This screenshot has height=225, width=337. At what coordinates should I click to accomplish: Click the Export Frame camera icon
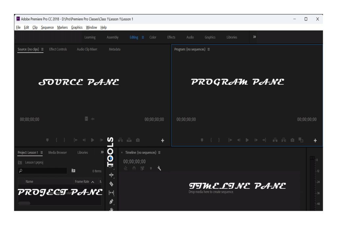292,140
